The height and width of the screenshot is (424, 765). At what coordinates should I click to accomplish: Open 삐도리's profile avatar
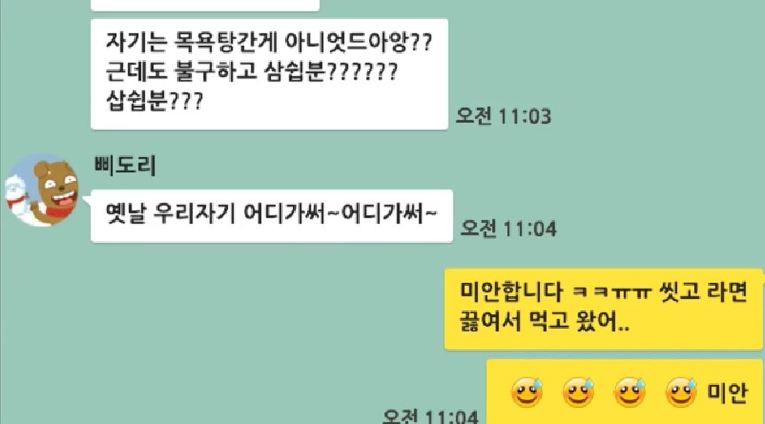click(x=42, y=190)
